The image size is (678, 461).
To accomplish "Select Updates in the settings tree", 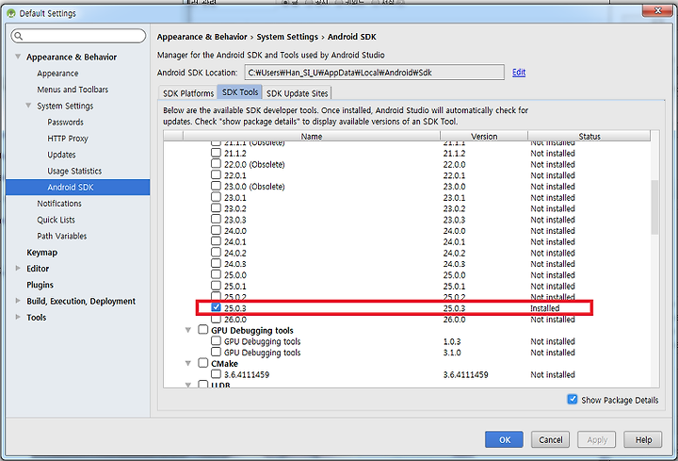I will [61, 155].
